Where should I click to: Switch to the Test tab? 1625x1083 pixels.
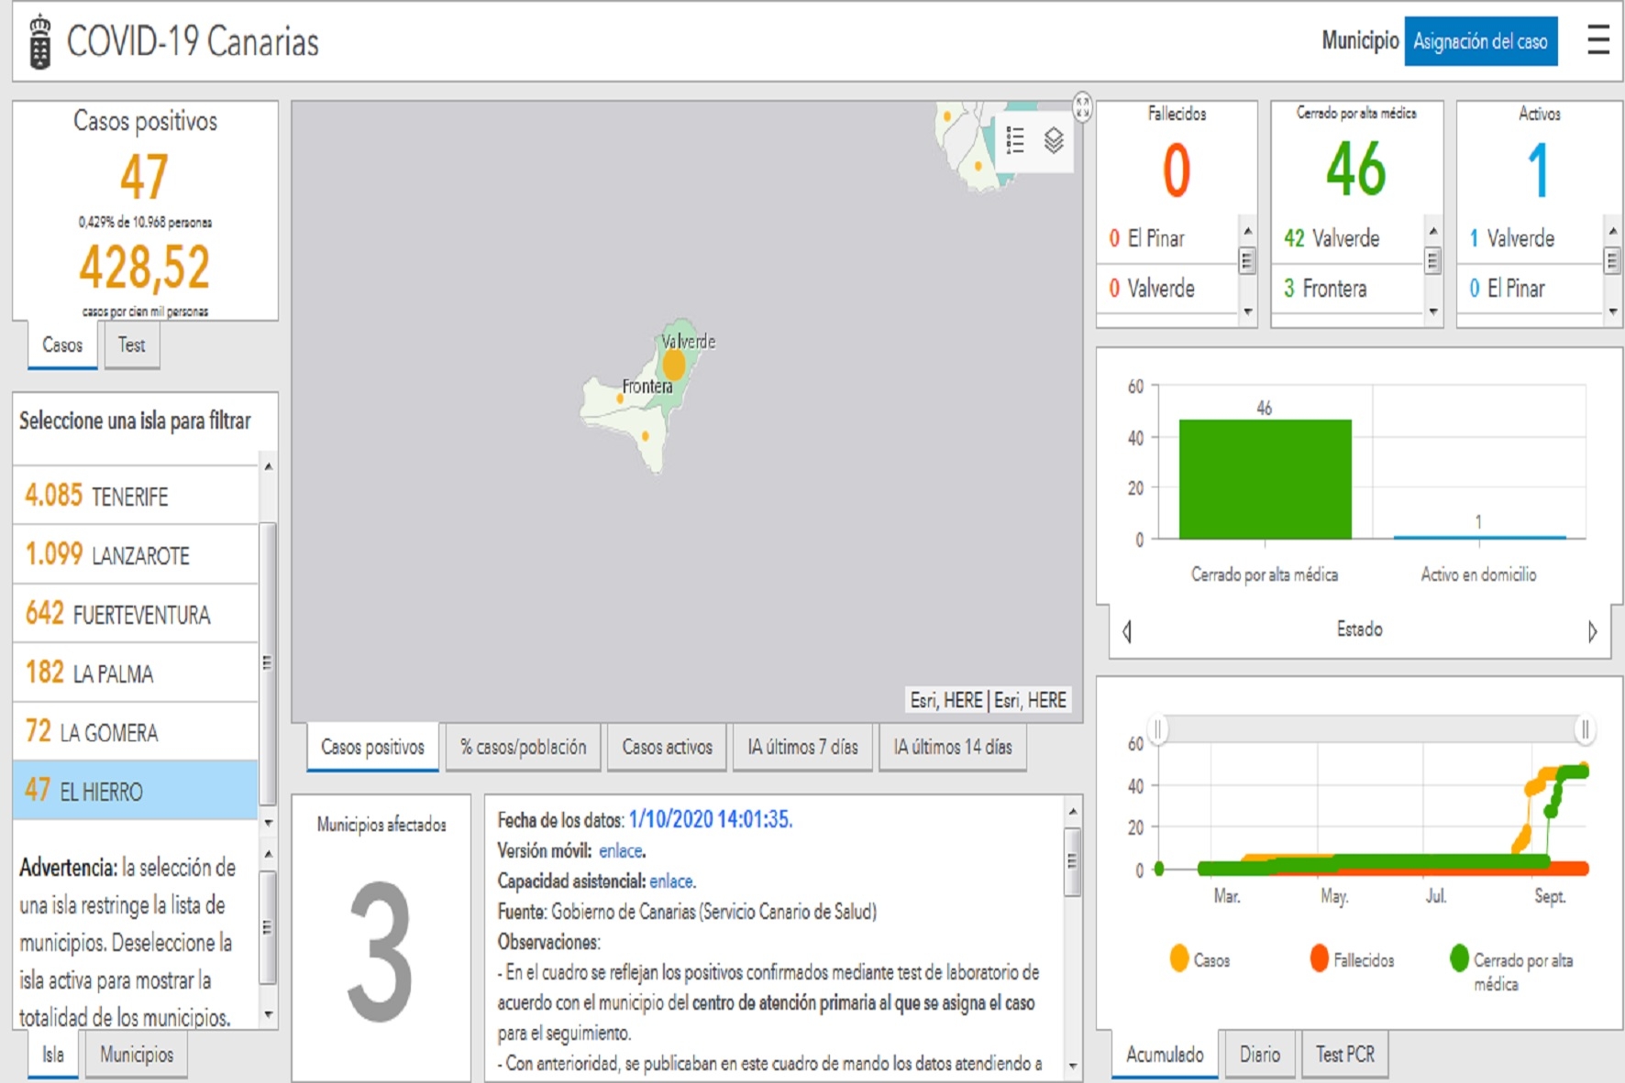(131, 345)
